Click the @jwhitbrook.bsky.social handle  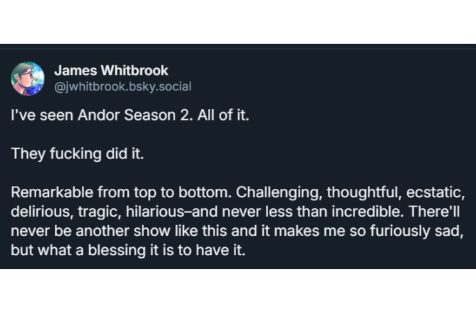pyautogui.click(x=123, y=87)
